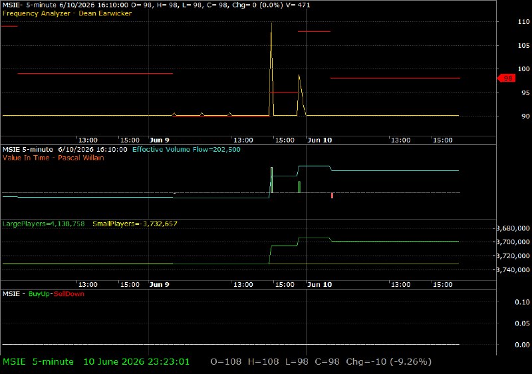The width and height of the screenshot is (532, 374).
Task: Select the red SellDown legend label
Action: [69, 294]
